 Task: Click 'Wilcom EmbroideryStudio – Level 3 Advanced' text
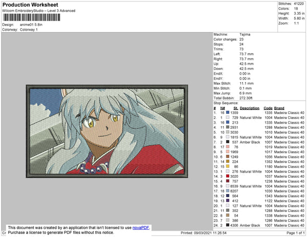tap(39, 11)
